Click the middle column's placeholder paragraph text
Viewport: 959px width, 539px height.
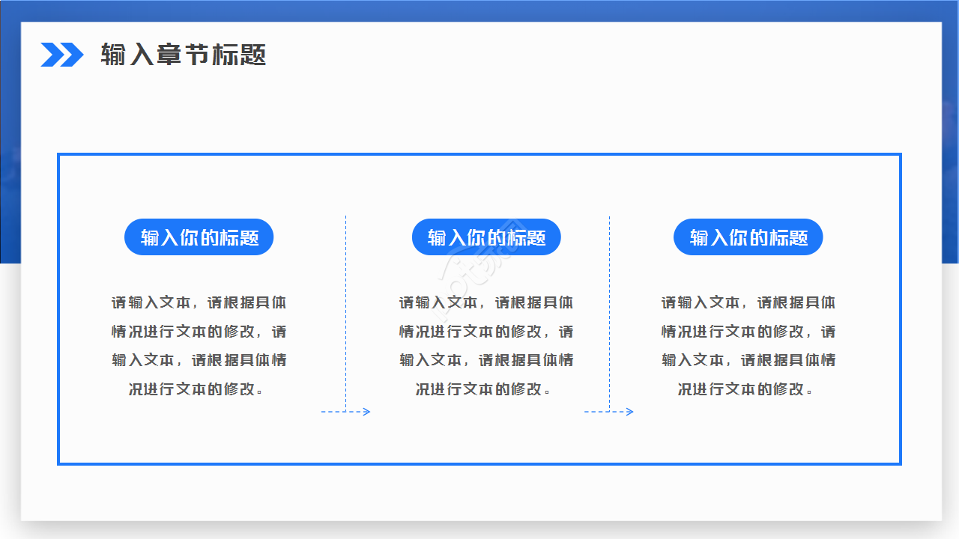click(485, 346)
